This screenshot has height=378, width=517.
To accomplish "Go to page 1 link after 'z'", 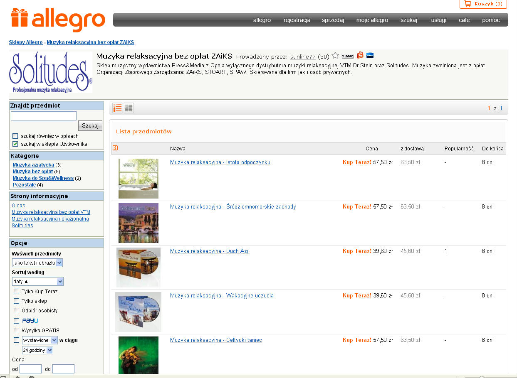I will 501,108.
